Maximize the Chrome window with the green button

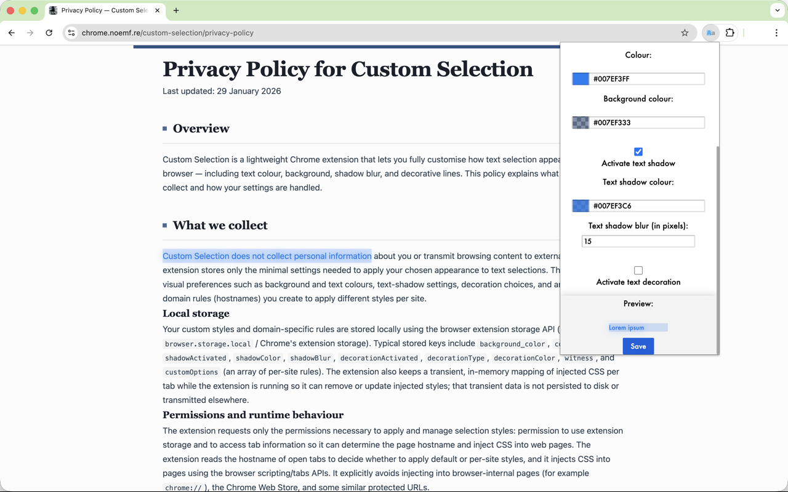[x=34, y=10]
